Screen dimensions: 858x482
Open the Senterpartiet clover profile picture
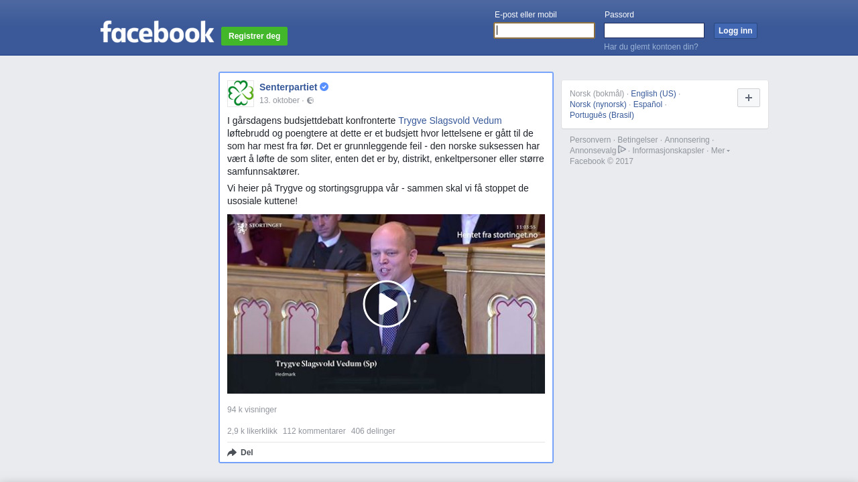pos(241,94)
